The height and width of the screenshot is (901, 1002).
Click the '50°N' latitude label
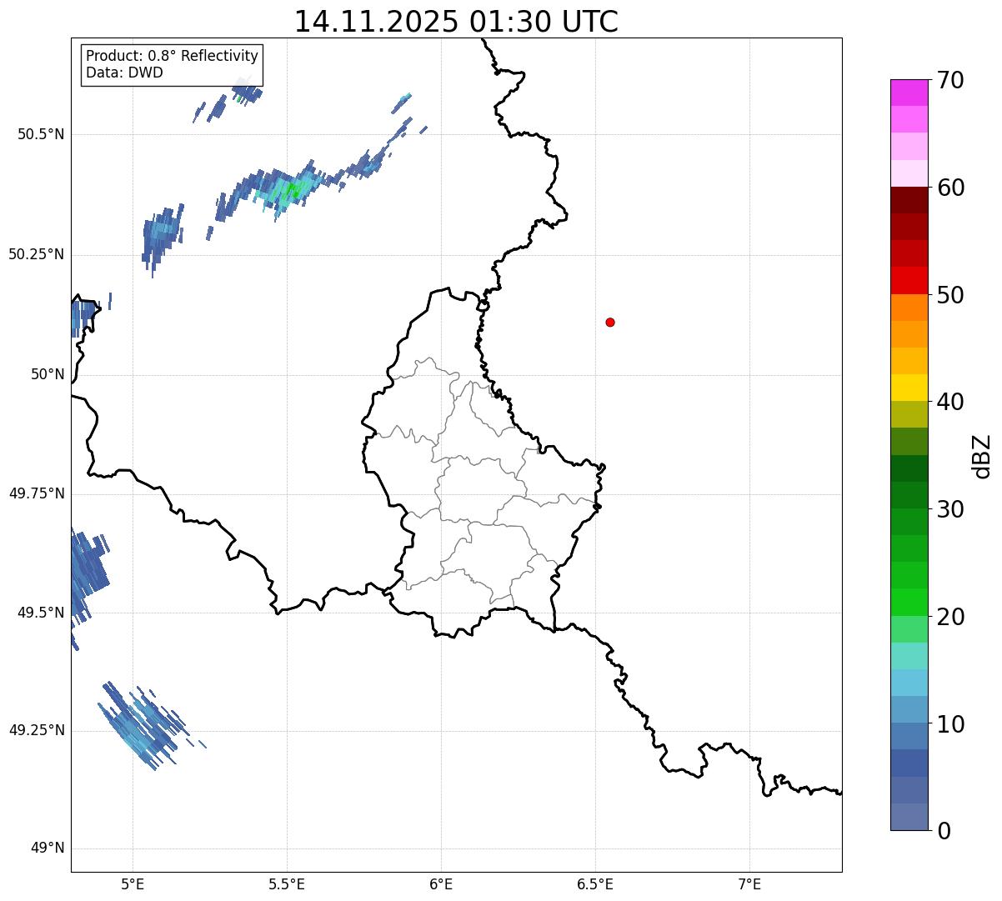point(48,374)
